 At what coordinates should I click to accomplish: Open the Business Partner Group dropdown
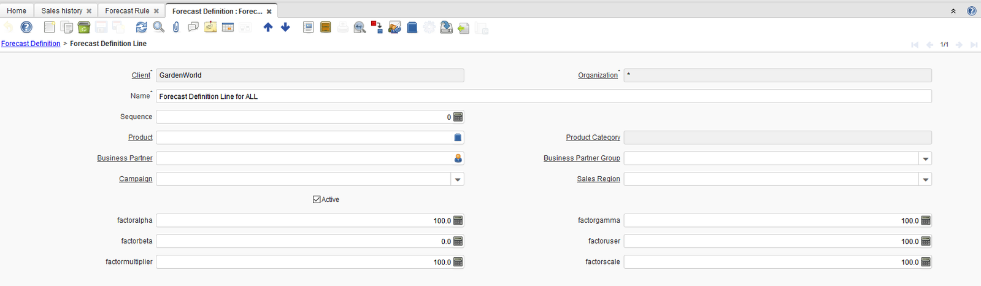click(925, 158)
